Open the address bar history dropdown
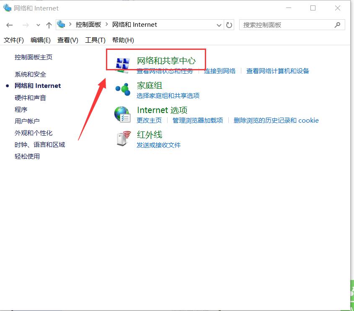Image resolution: width=354 pixels, height=311 pixels. click(x=219, y=25)
